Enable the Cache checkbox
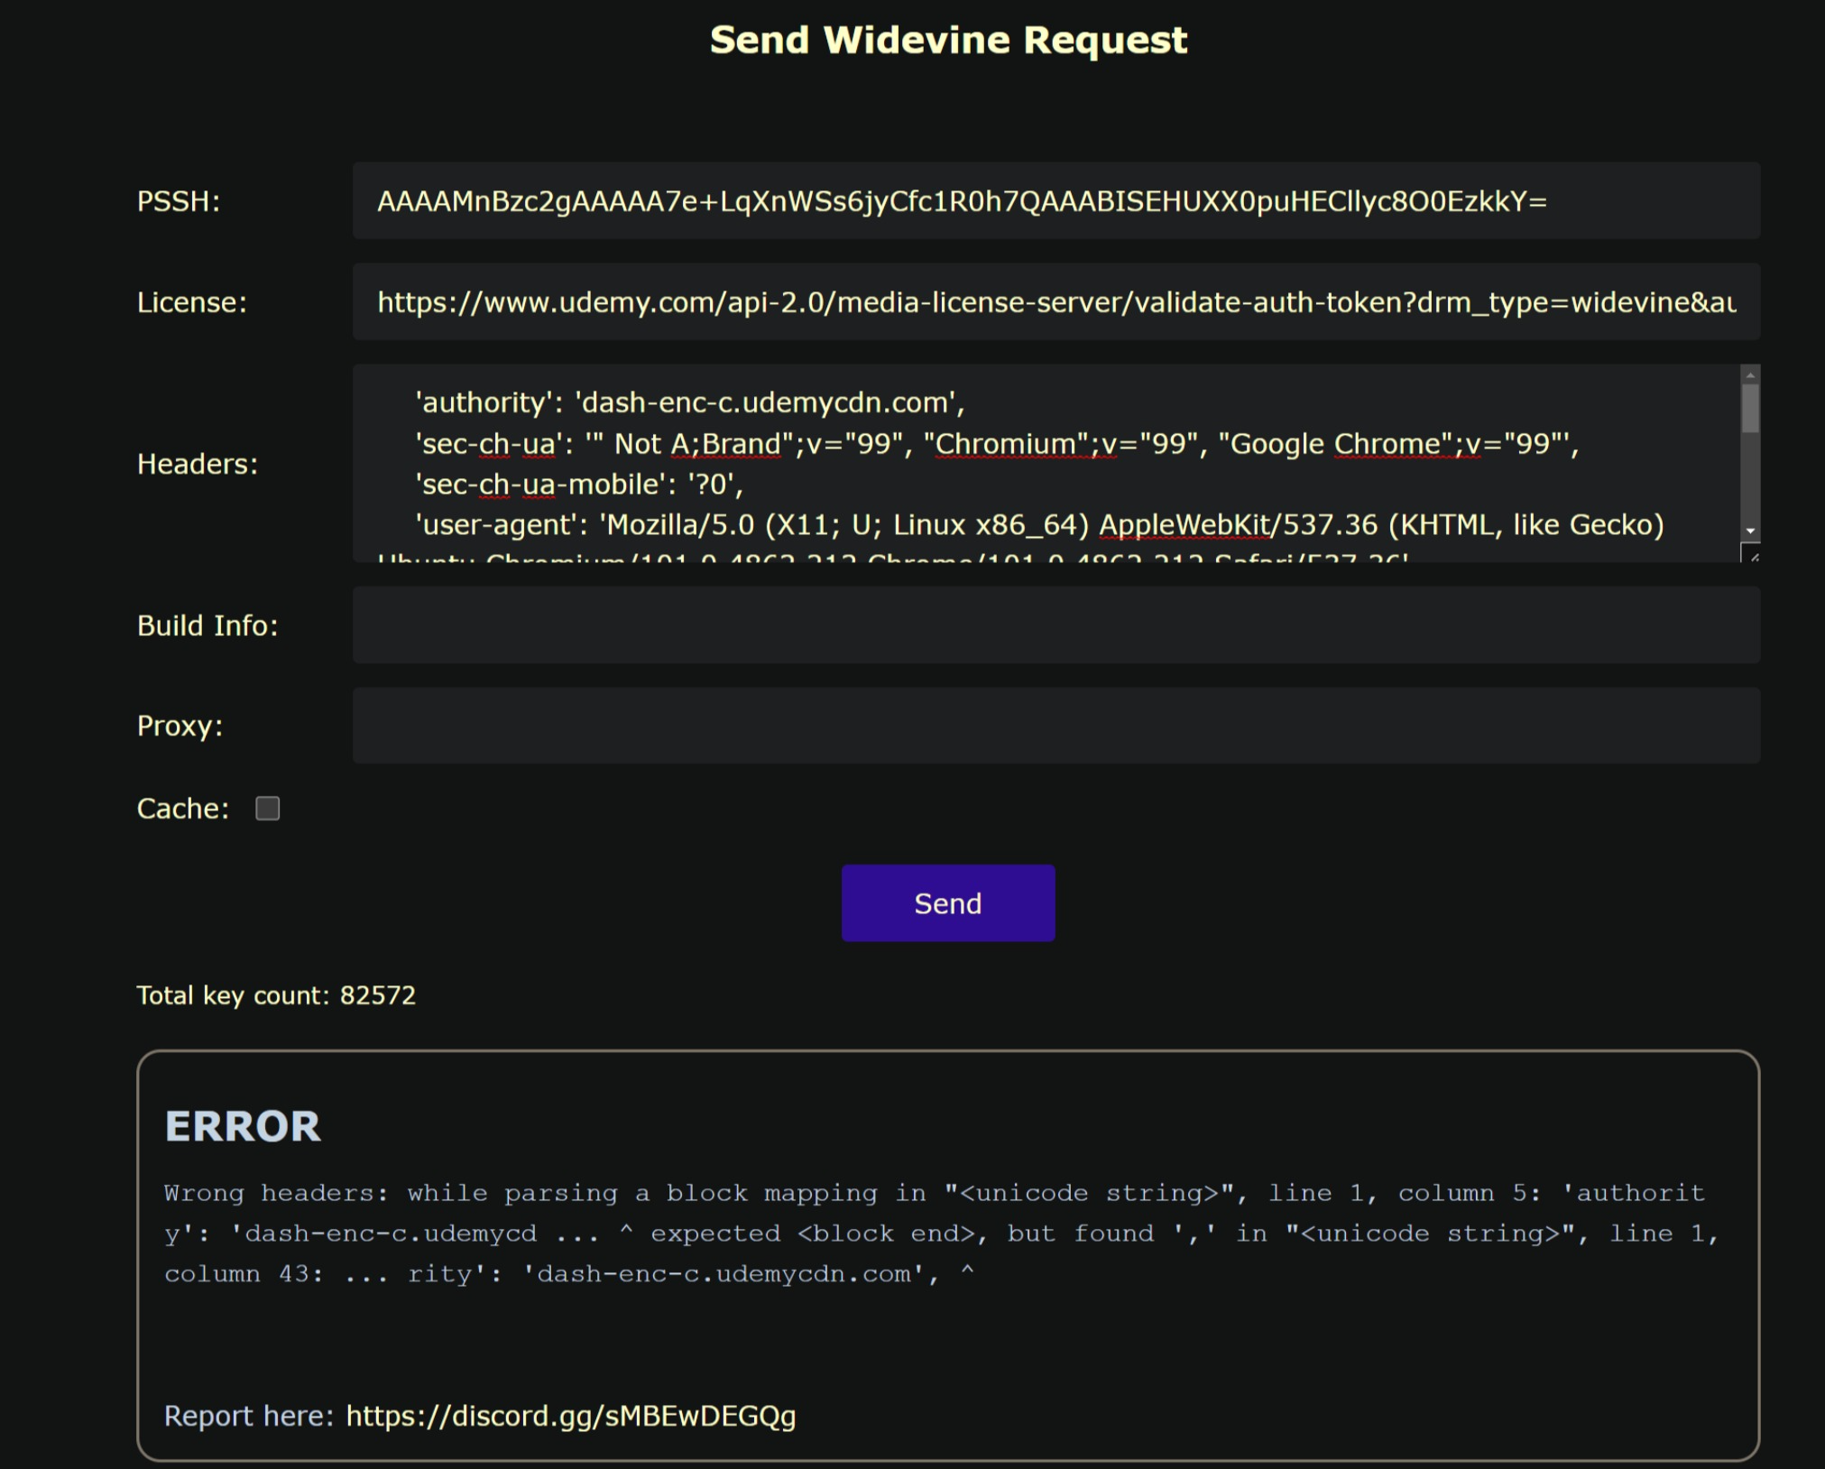Screen dimensions: 1825x1469 pos(268,808)
